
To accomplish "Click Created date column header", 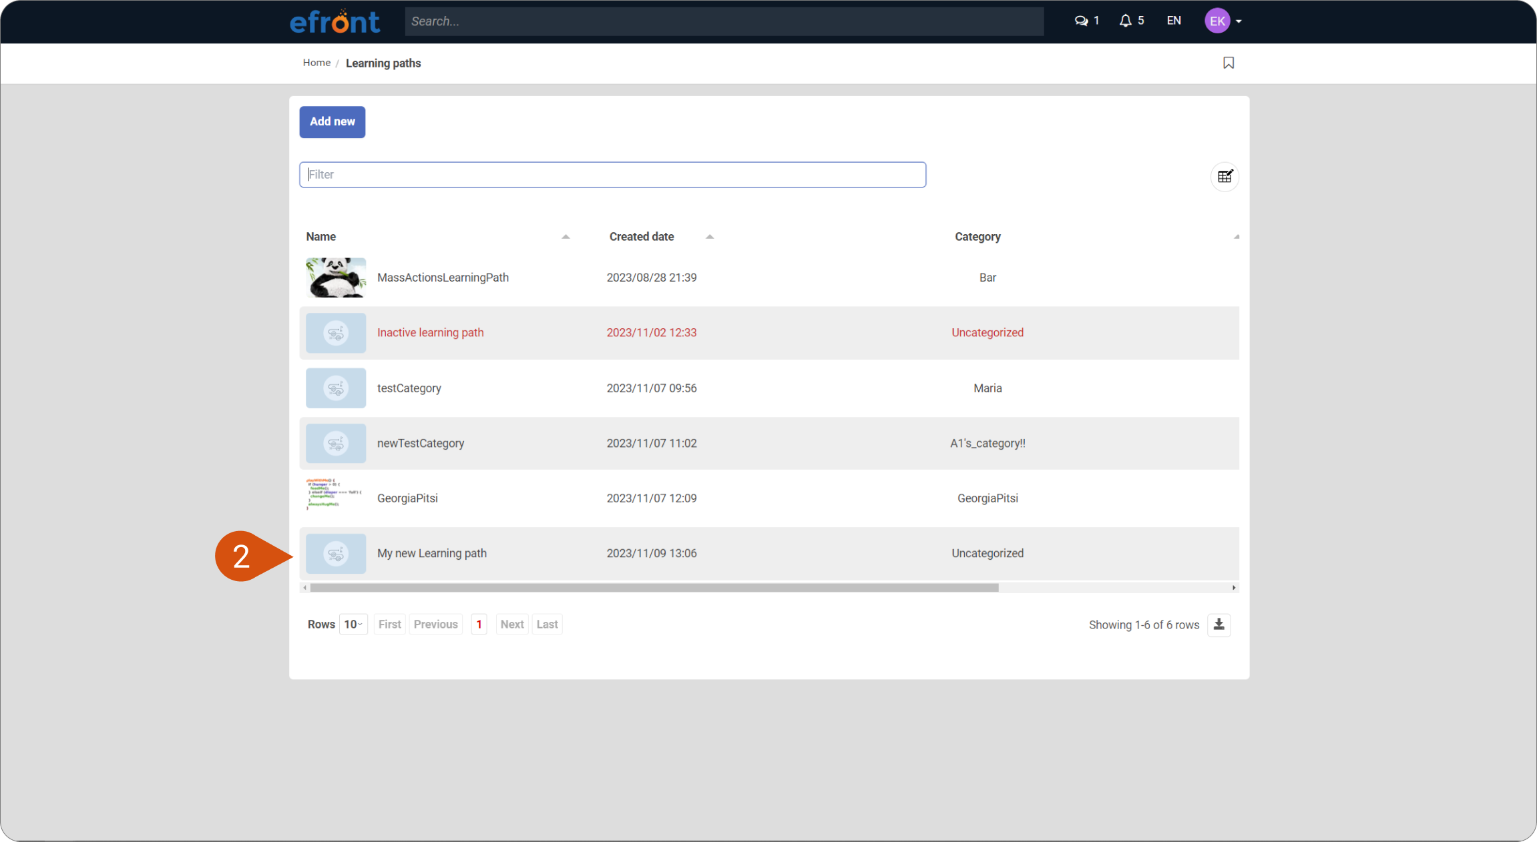I will point(642,237).
